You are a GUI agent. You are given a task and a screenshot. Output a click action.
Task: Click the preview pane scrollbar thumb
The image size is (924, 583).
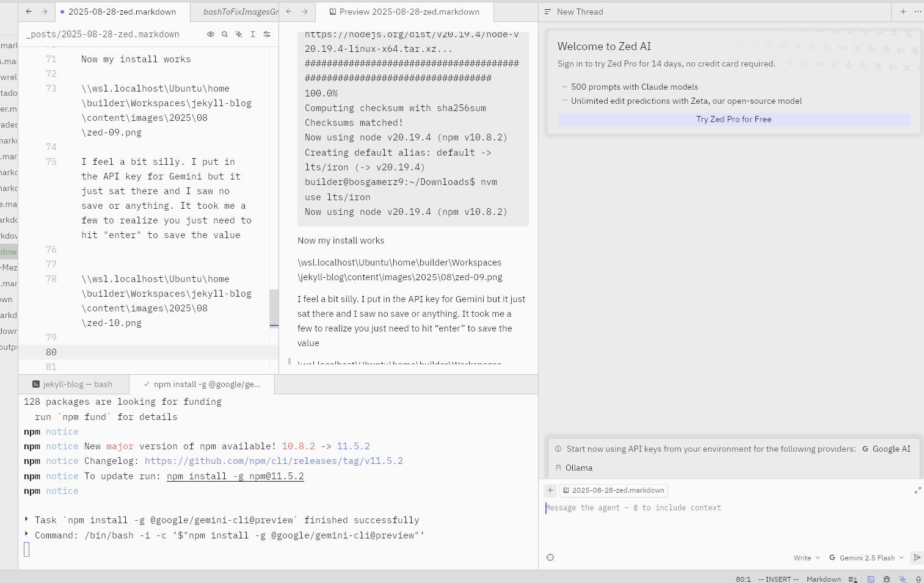289,361
